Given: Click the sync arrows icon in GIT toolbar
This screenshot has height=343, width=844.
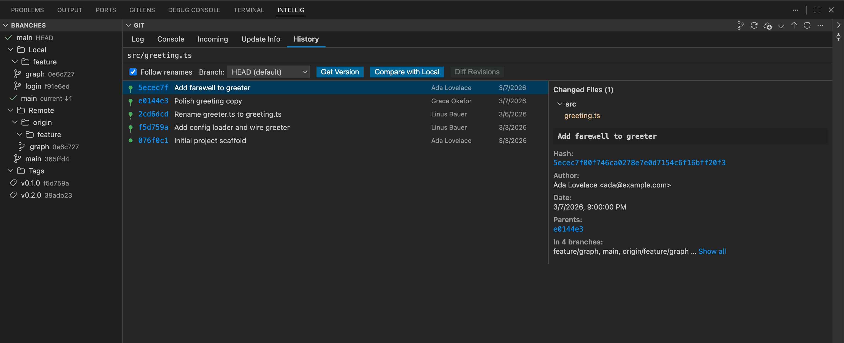Looking at the screenshot, I should tap(754, 26).
